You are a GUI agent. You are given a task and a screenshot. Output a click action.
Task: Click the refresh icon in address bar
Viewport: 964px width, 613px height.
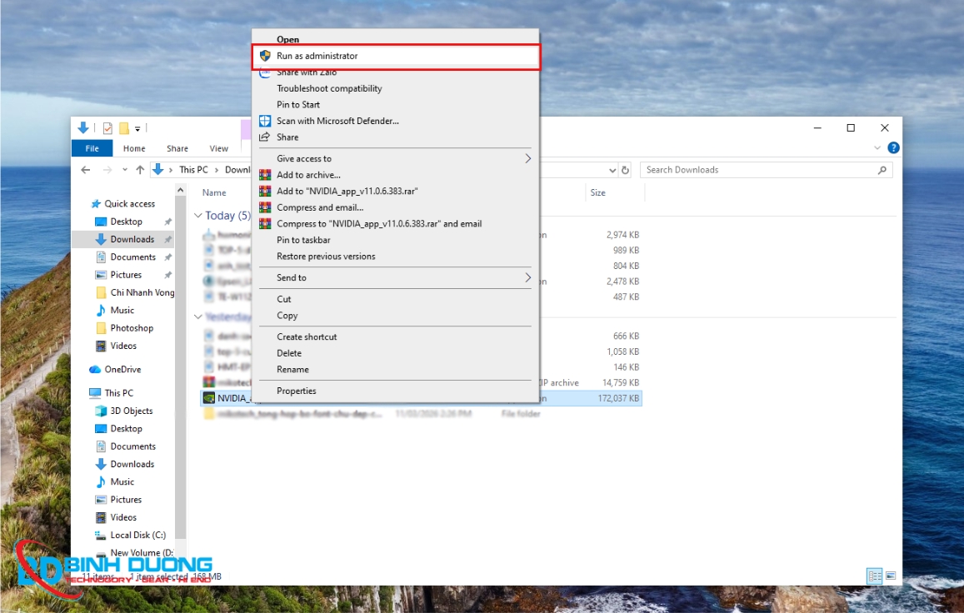(x=627, y=169)
